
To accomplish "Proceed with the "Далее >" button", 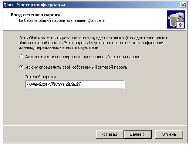I will (138, 134).
